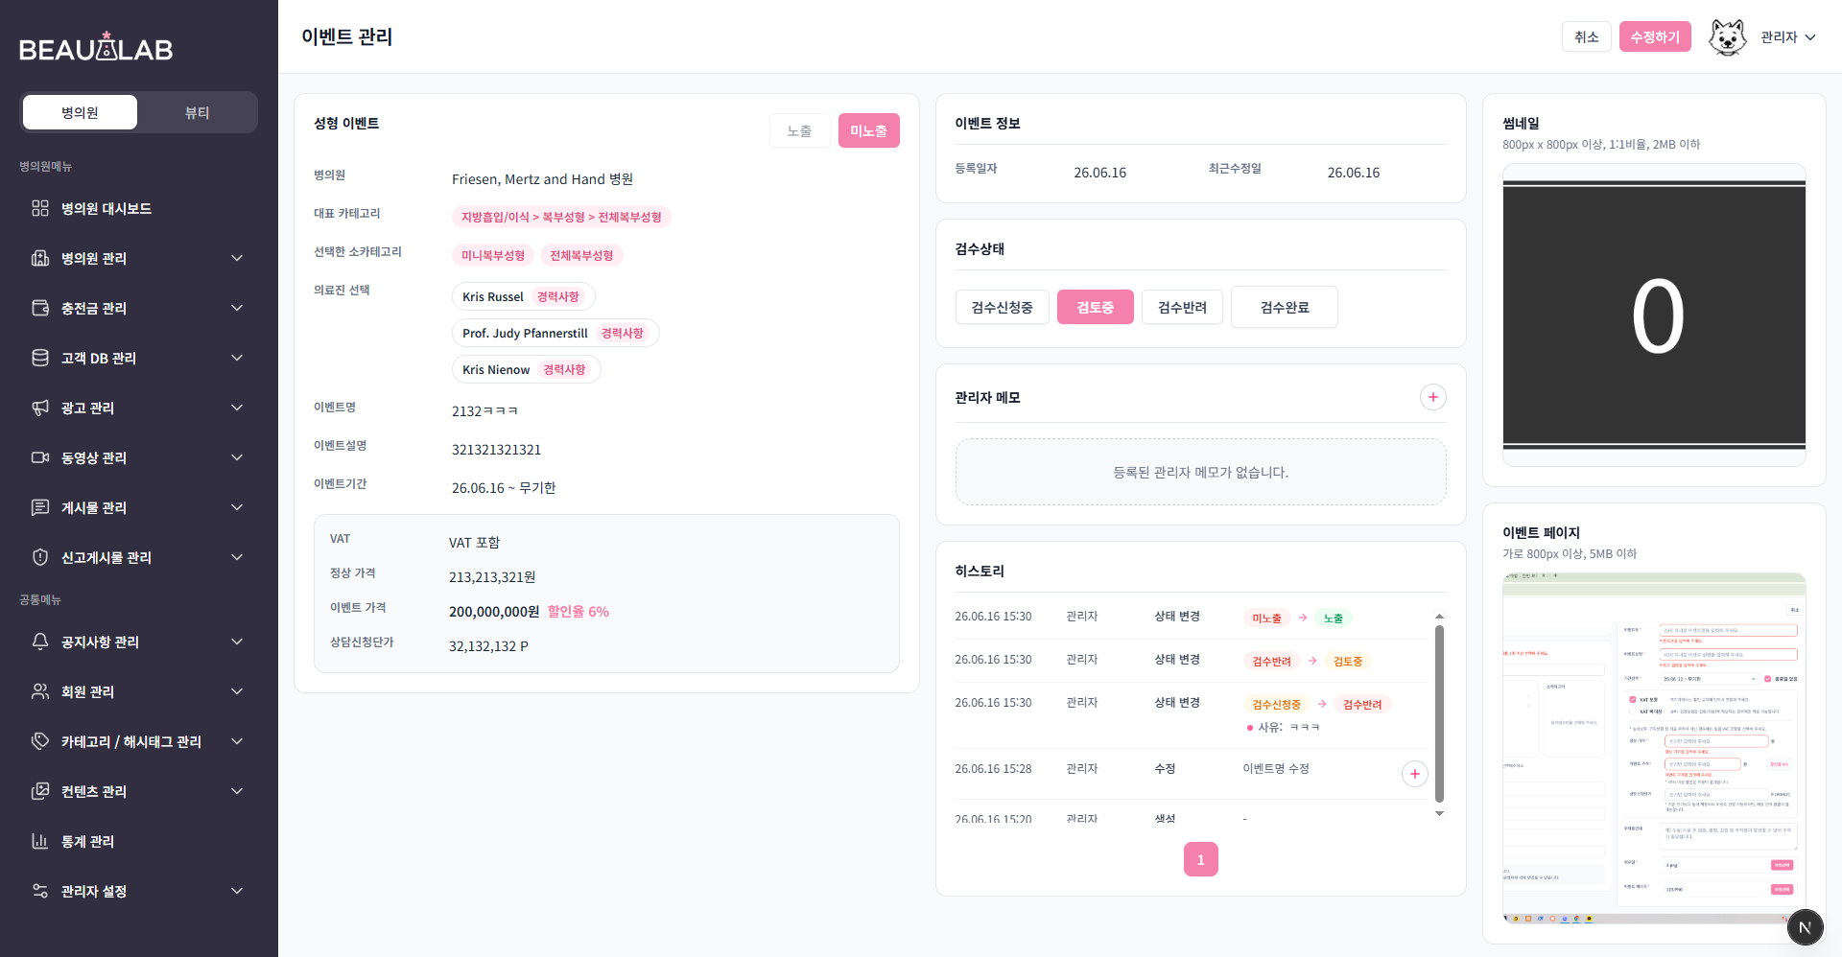The width and height of the screenshot is (1842, 957).
Task: Click the 게시물 관리 post icon
Action: tap(40, 507)
